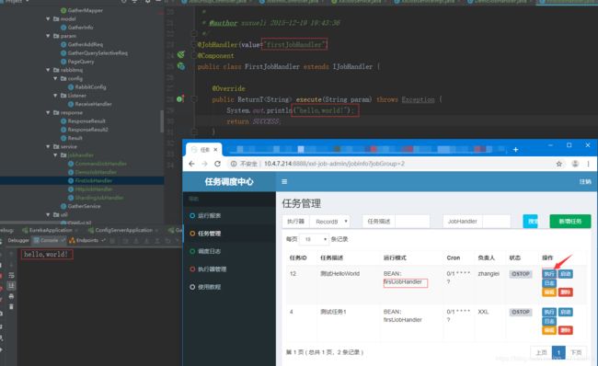Click the red delete button for task 4

click(x=565, y=330)
